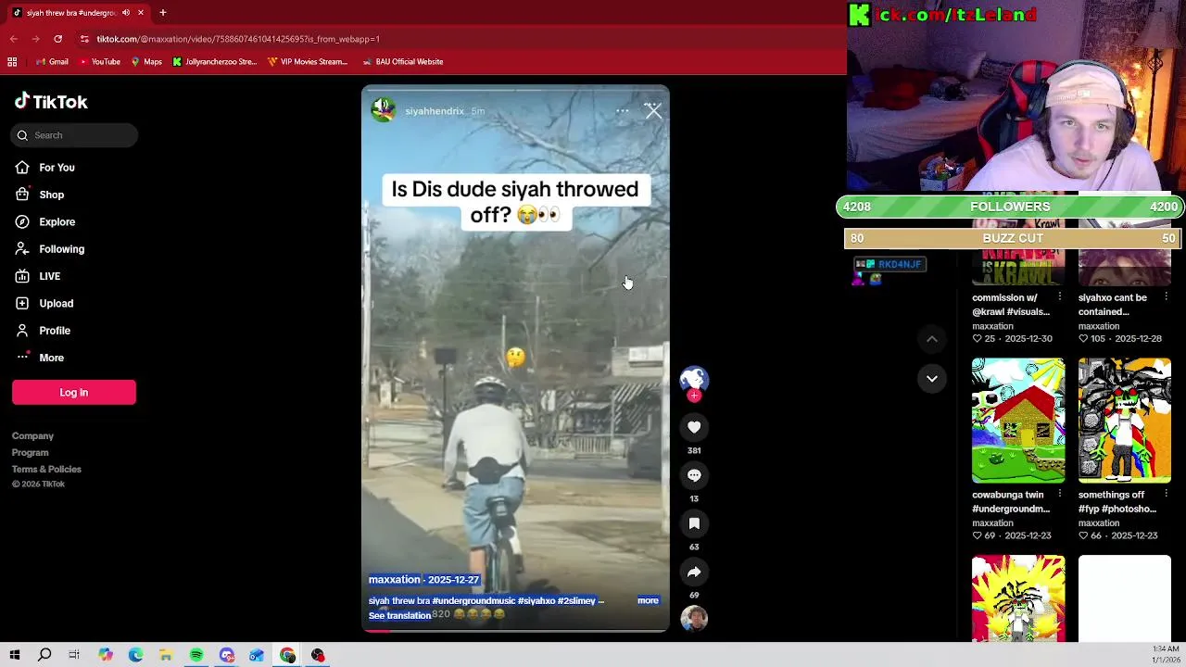Open the 'somethings off' video thumbnail
The height and width of the screenshot is (667, 1186).
[1124, 421]
